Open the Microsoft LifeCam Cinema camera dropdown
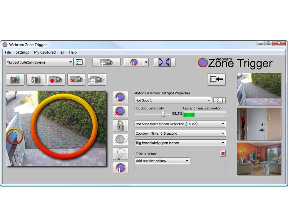The image size is (288, 216). tap(40, 62)
